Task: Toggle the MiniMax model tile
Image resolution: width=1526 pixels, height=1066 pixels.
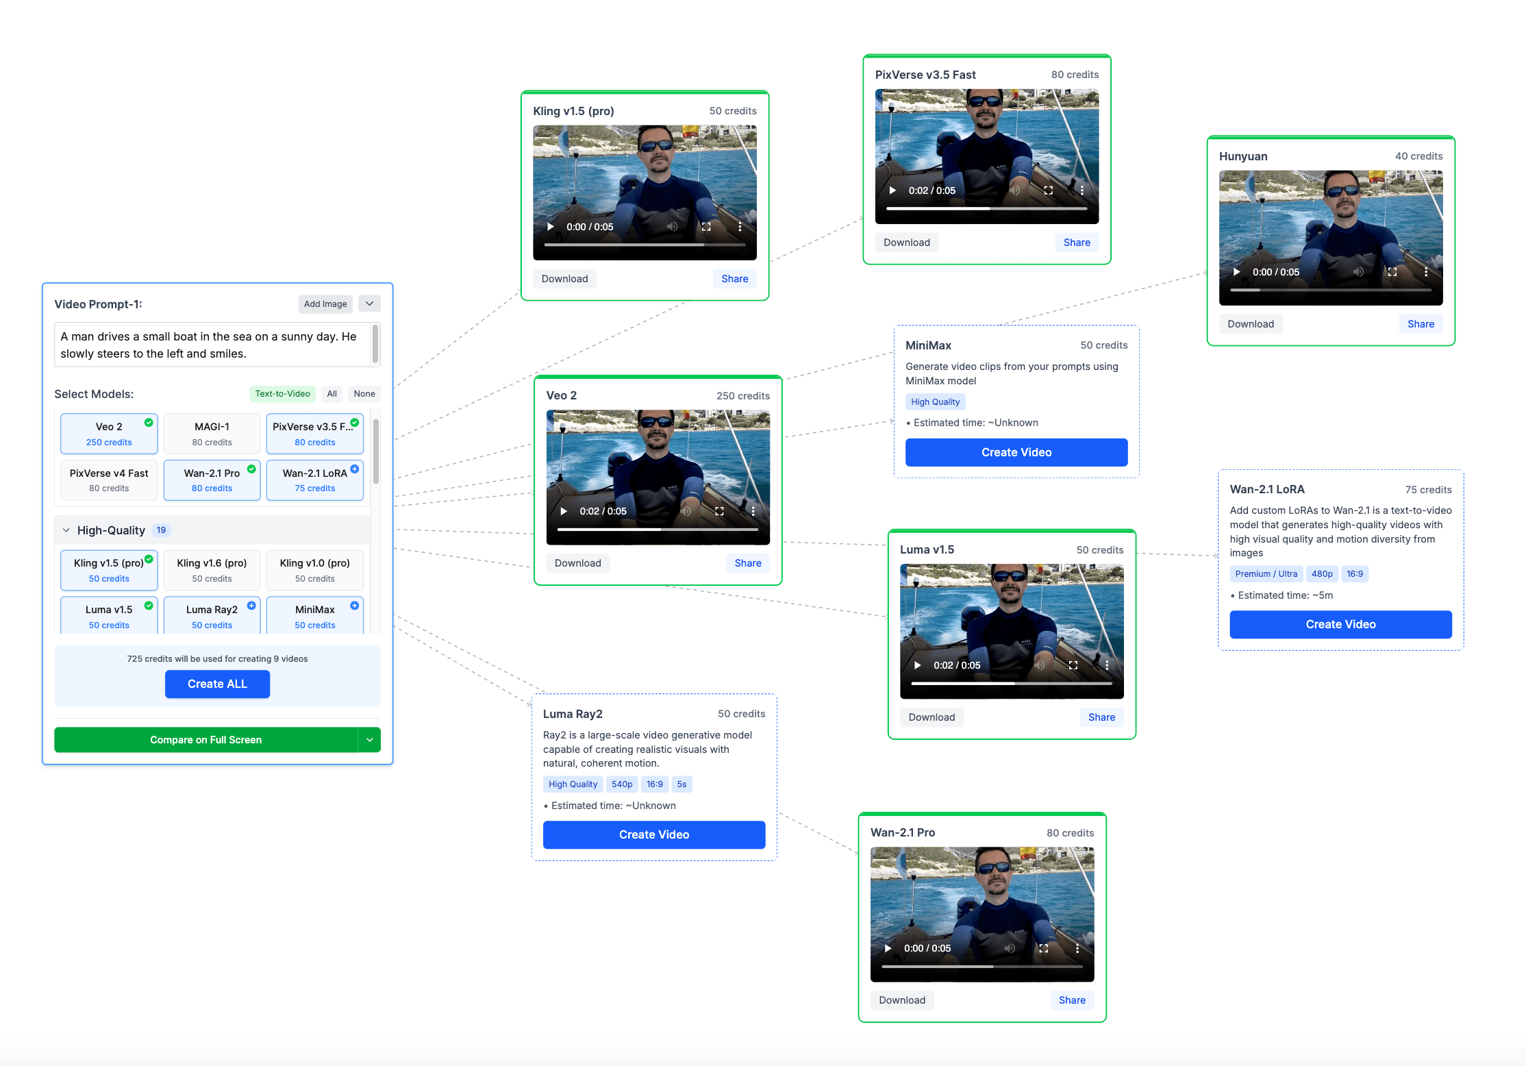Action: click(315, 615)
